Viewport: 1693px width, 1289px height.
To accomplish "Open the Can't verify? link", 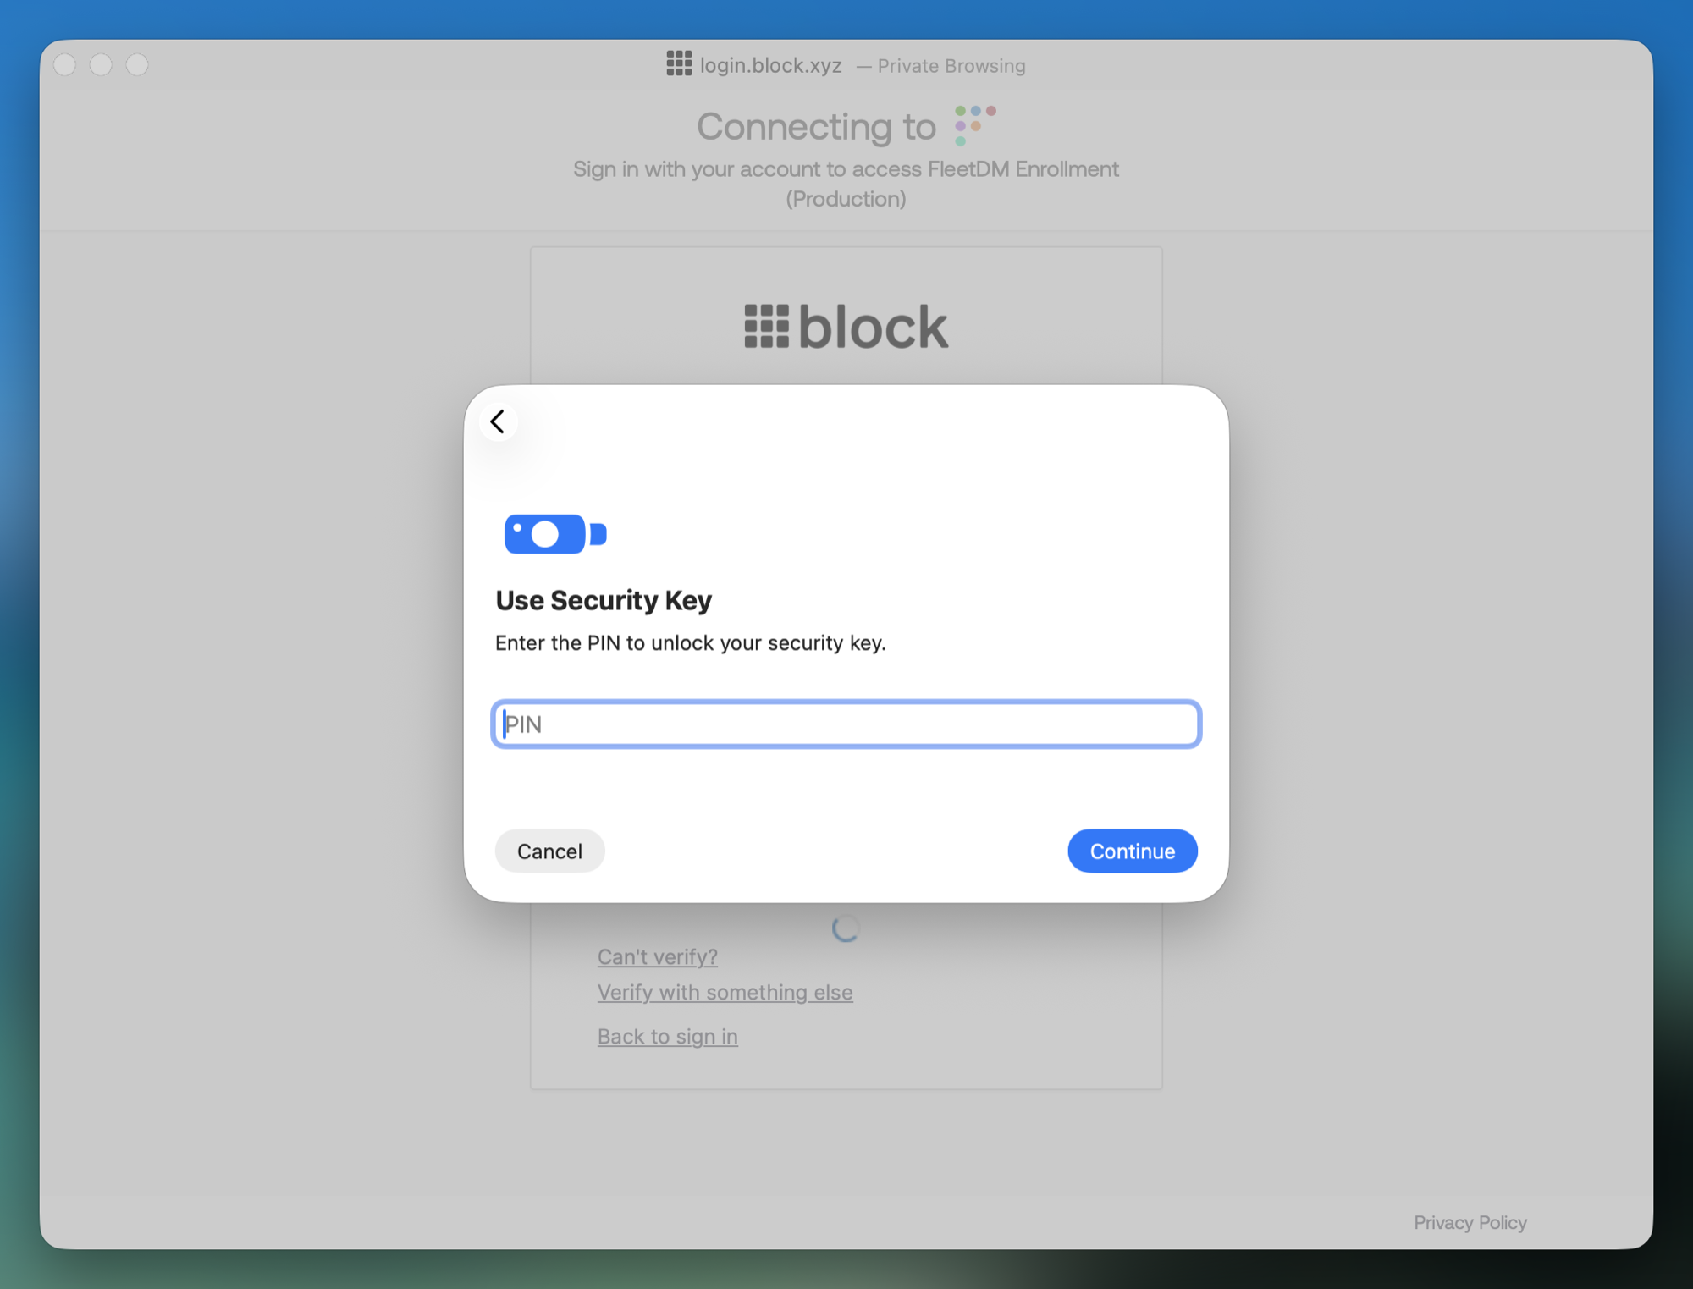I will pos(657,956).
